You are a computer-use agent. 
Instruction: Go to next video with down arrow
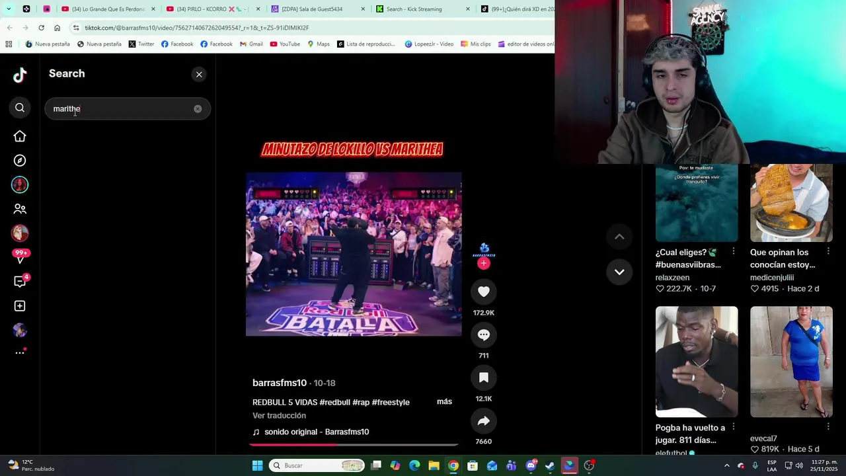pyautogui.click(x=619, y=272)
